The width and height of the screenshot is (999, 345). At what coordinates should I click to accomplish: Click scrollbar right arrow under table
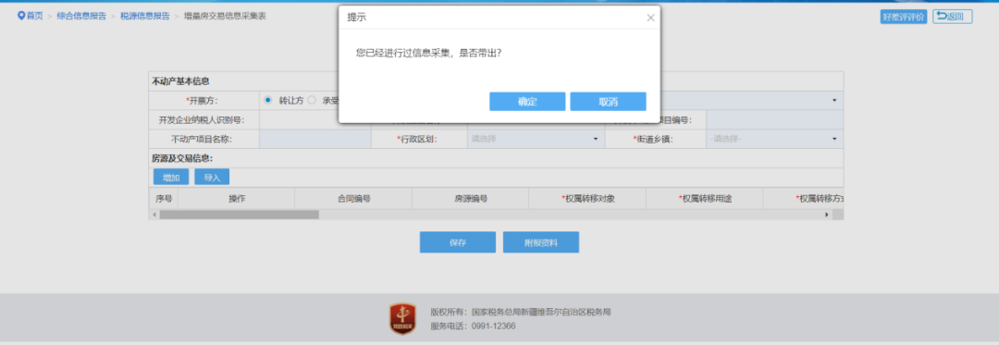(x=827, y=216)
